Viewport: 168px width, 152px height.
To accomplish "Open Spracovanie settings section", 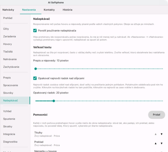I will 15,85.
